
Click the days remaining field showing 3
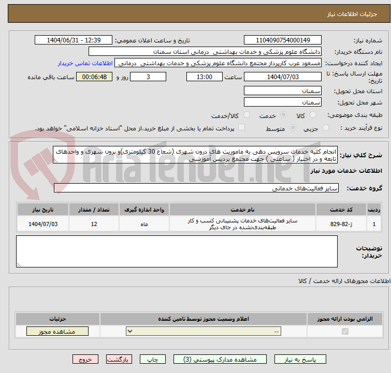[x=148, y=77]
